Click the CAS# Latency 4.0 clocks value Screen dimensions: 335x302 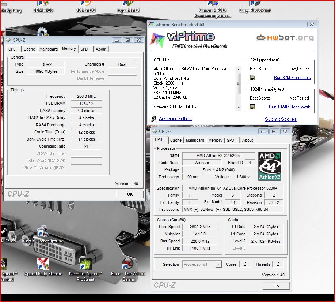[86, 111]
